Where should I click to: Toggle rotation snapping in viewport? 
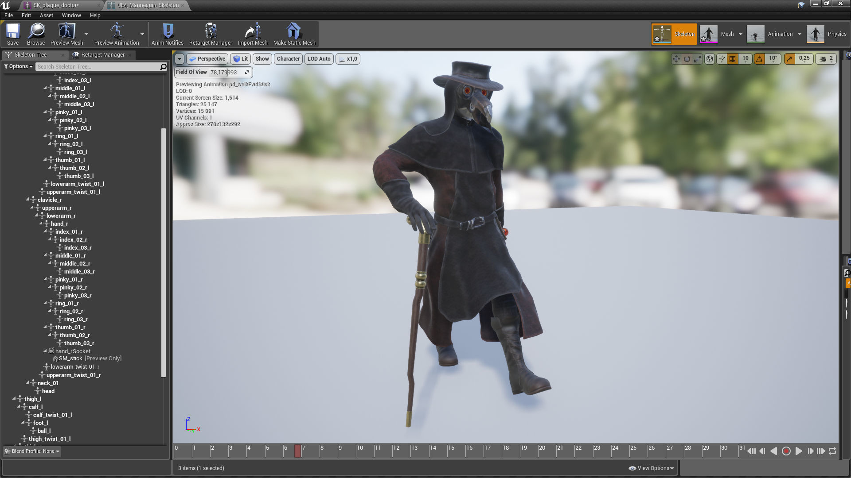click(x=760, y=59)
